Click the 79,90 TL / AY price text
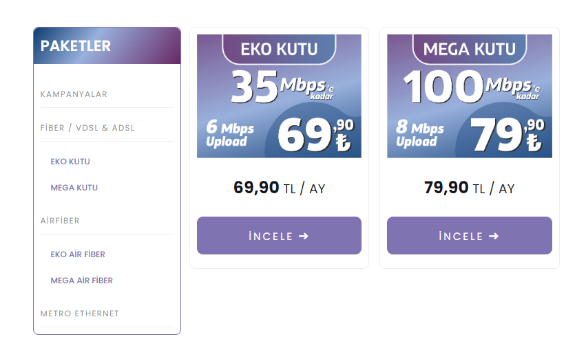This screenshot has height=361, width=586. (x=470, y=188)
